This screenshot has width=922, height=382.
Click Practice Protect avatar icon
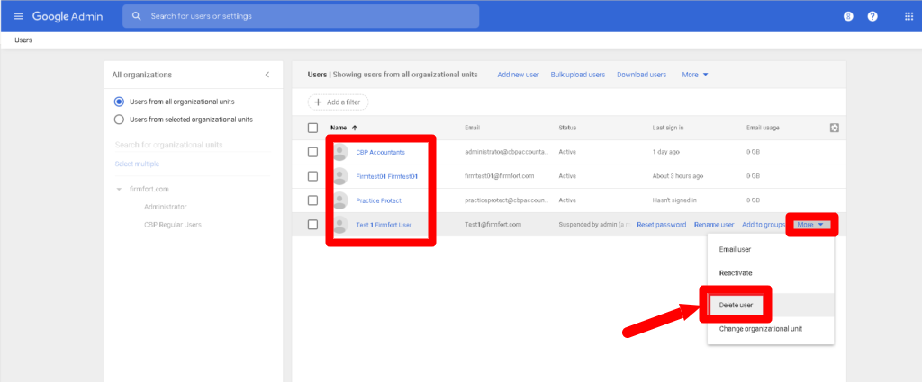tap(339, 200)
